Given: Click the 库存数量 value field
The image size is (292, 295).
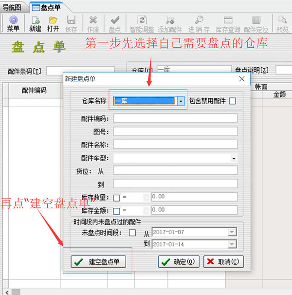Looking at the screenshot, I should pyautogui.click(x=194, y=197).
